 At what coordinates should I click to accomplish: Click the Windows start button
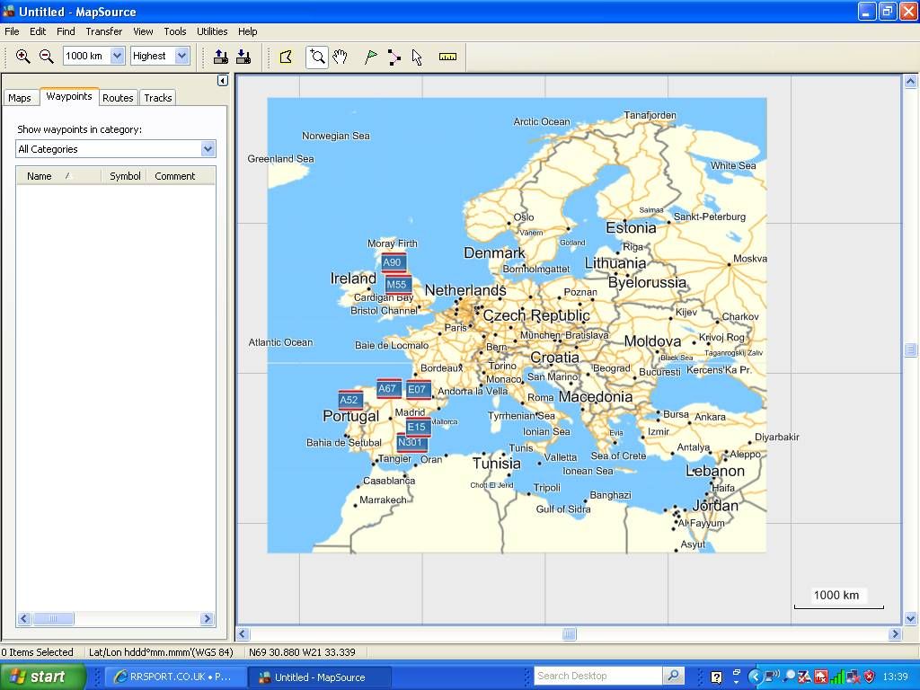pyautogui.click(x=43, y=677)
